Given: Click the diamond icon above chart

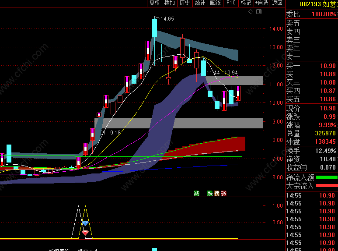Looking at the screenshot, I should (x=251, y=12).
